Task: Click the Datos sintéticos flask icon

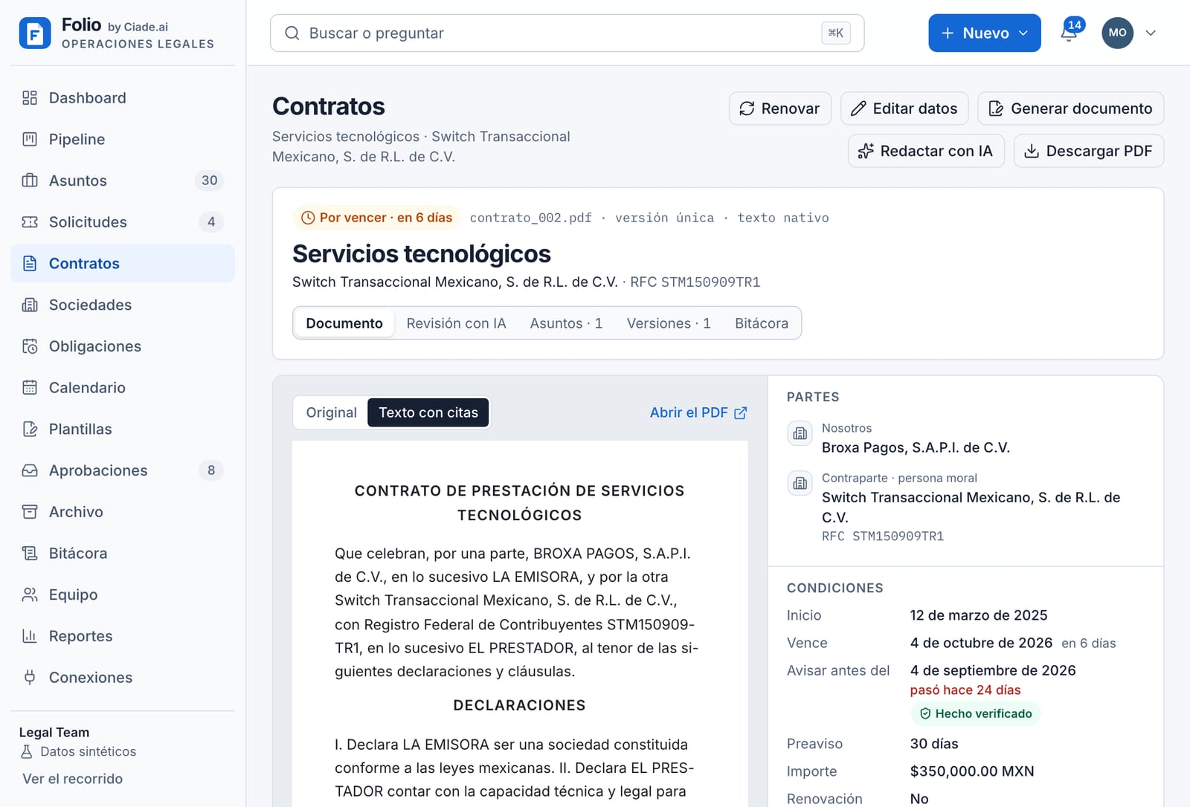Action: pyautogui.click(x=27, y=751)
